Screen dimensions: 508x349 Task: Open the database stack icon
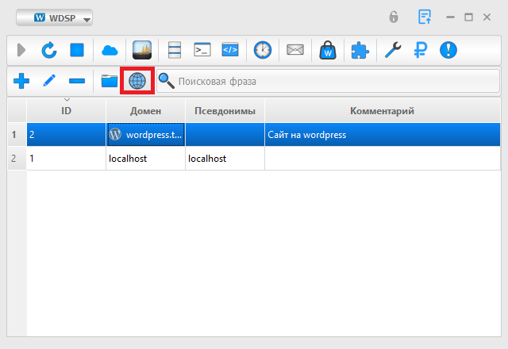point(175,50)
